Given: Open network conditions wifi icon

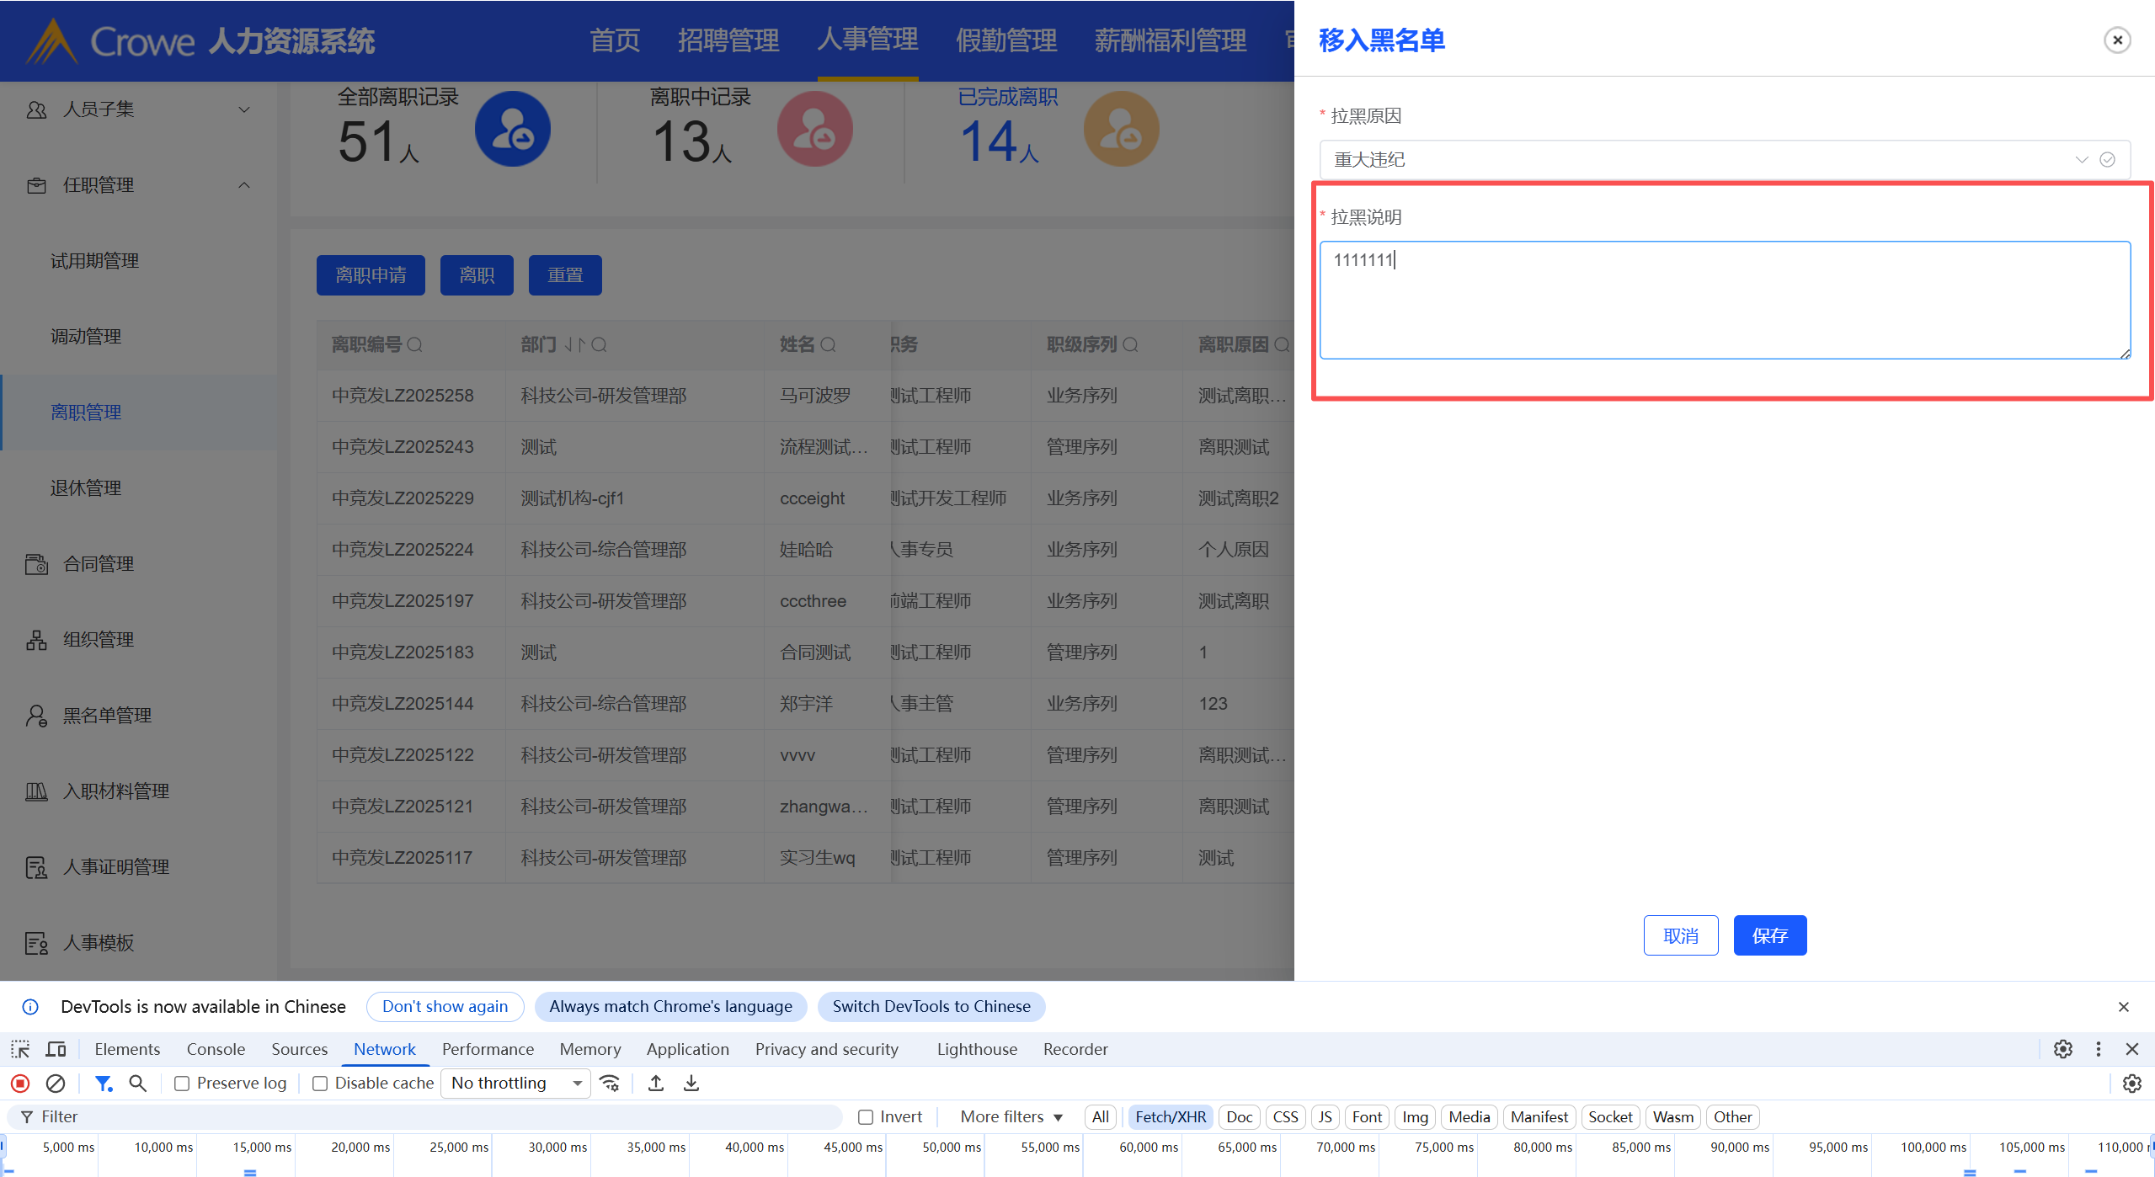Looking at the screenshot, I should tap(610, 1084).
